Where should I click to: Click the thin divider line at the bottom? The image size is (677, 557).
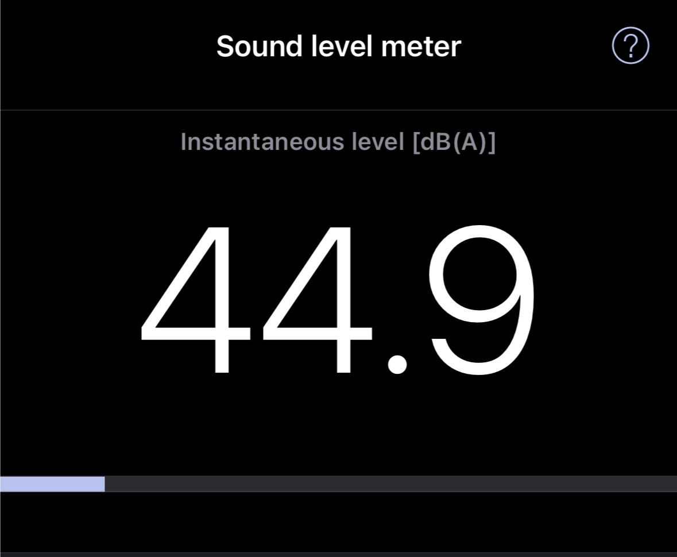[338, 553]
